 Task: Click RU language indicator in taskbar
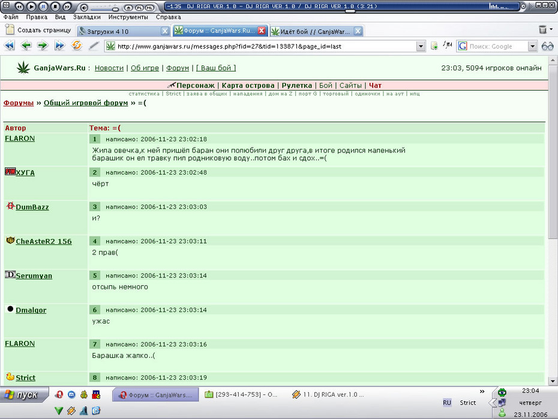click(x=447, y=403)
